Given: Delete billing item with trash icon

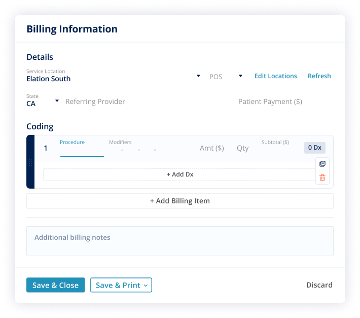Looking at the screenshot, I should [322, 178].
